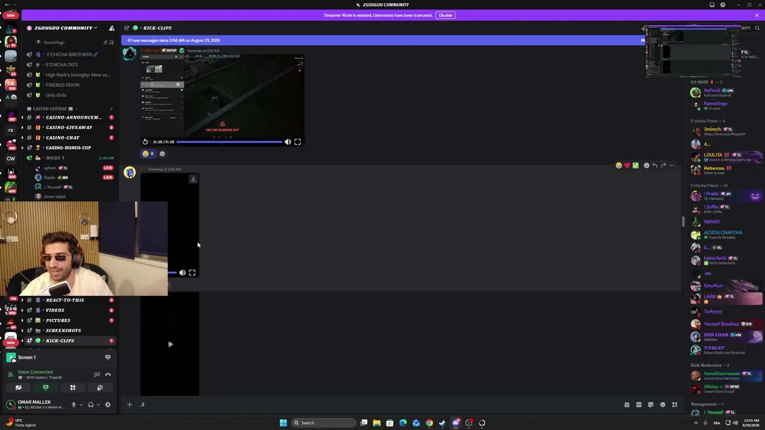Click the invite members icon
This screenshot has height=430, width=765.
point(111,28)
